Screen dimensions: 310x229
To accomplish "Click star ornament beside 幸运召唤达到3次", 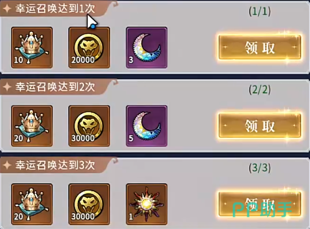I will click(x=7, y=165).
